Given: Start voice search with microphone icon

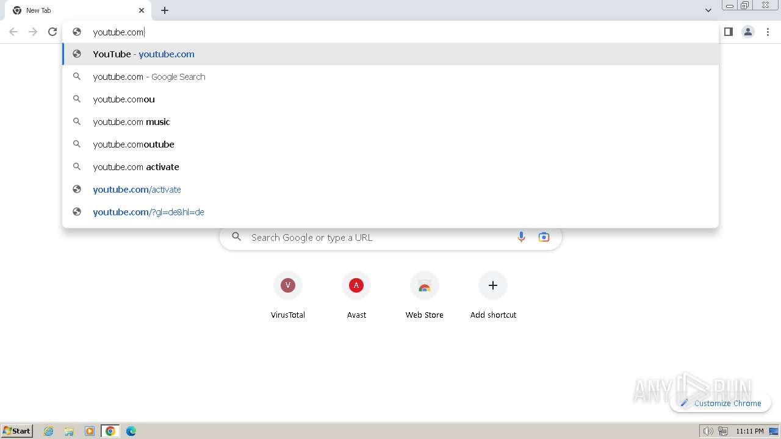Looking at the screenshot, I should tap(521, 237).
